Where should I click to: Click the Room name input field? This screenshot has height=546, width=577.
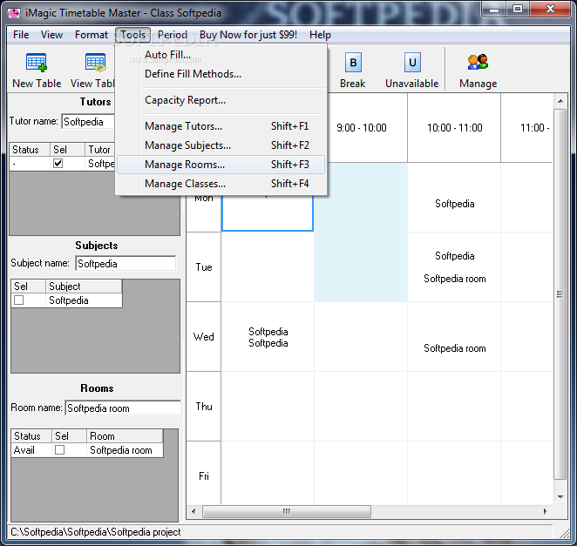click(123, 408)
